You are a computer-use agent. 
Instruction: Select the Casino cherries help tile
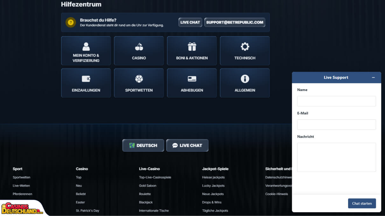(x=139, y=51)
